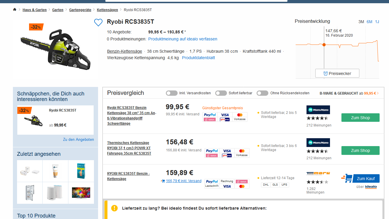Click the ManoMano logo in first offer
Screen dimensions: 389x219
click(x=318, y=110)
